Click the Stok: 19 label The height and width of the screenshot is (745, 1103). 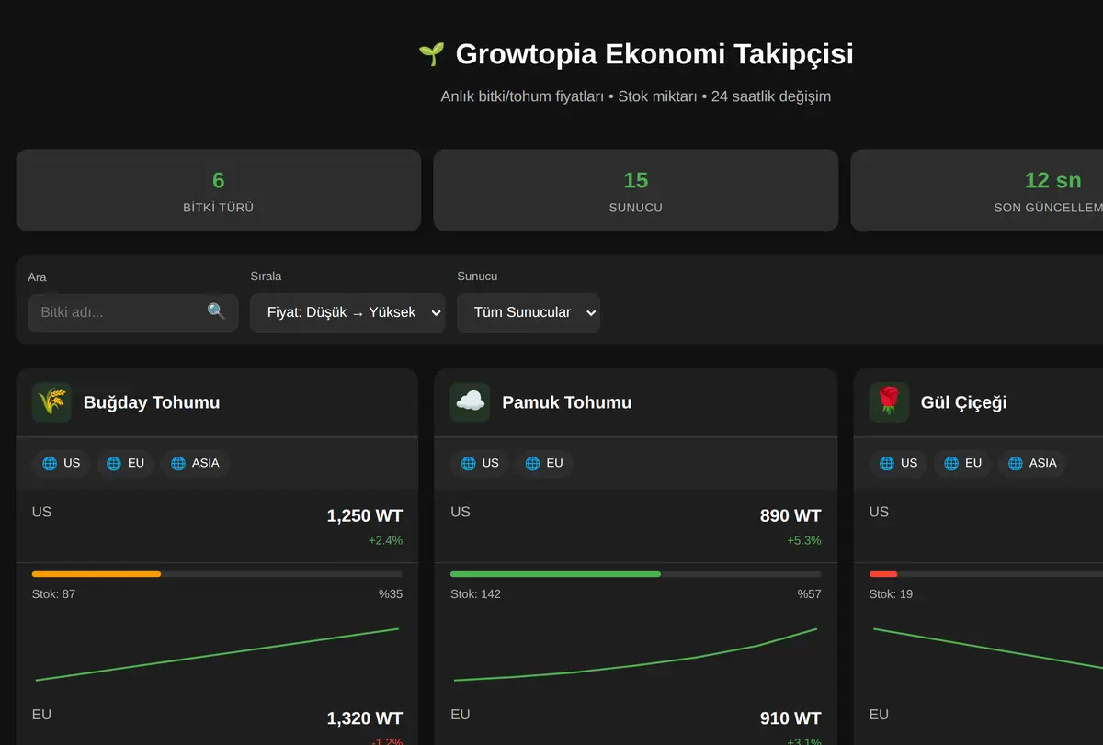891,594
